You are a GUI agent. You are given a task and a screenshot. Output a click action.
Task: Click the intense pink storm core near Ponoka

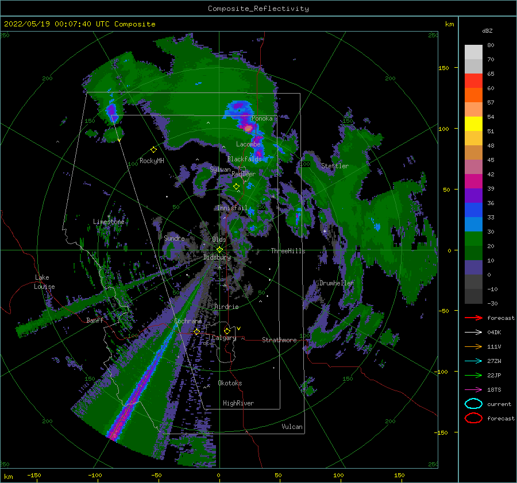pos(248,128)
